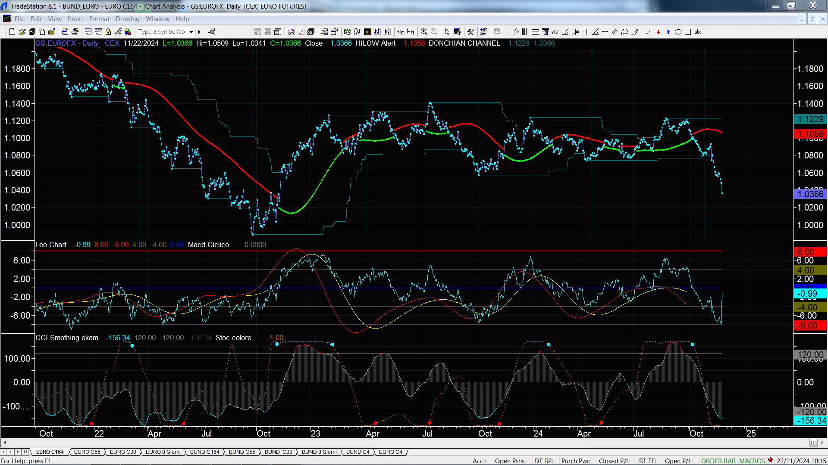Click the Print Preview toolbar icon

pos(65,32)
